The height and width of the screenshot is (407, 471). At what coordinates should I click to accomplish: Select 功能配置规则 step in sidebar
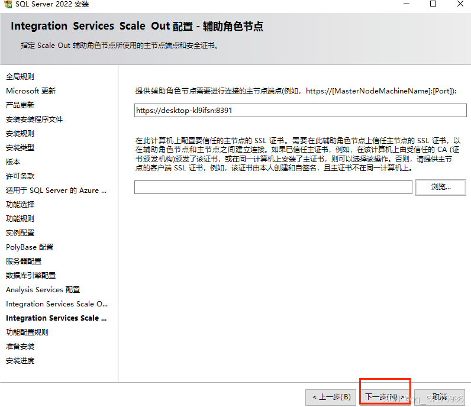[27, 332]
